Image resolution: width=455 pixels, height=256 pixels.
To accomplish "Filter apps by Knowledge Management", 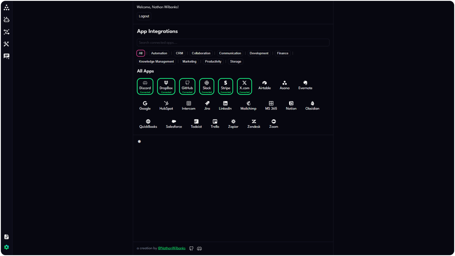I will coord(156,61).
